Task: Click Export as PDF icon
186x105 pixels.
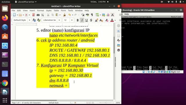Action: tap(34, 15)
